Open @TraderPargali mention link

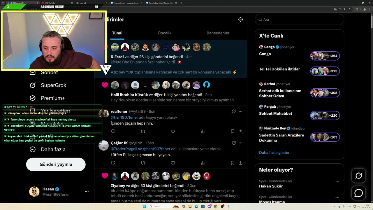point(124,149)
